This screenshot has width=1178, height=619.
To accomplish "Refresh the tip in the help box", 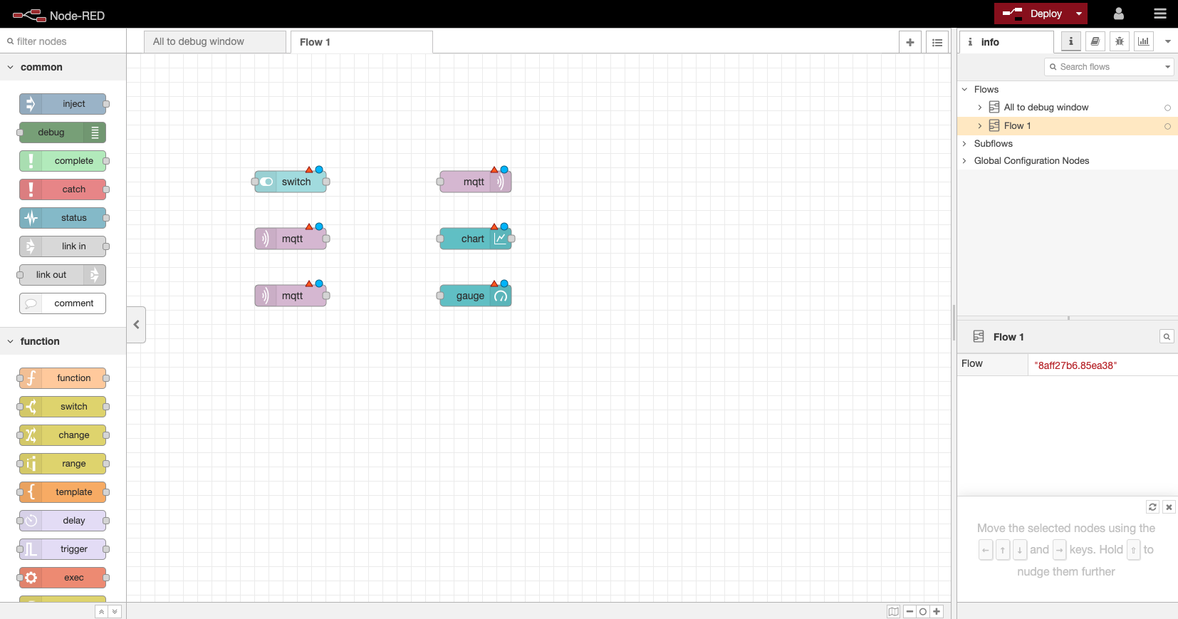I will click(1152, 506).
